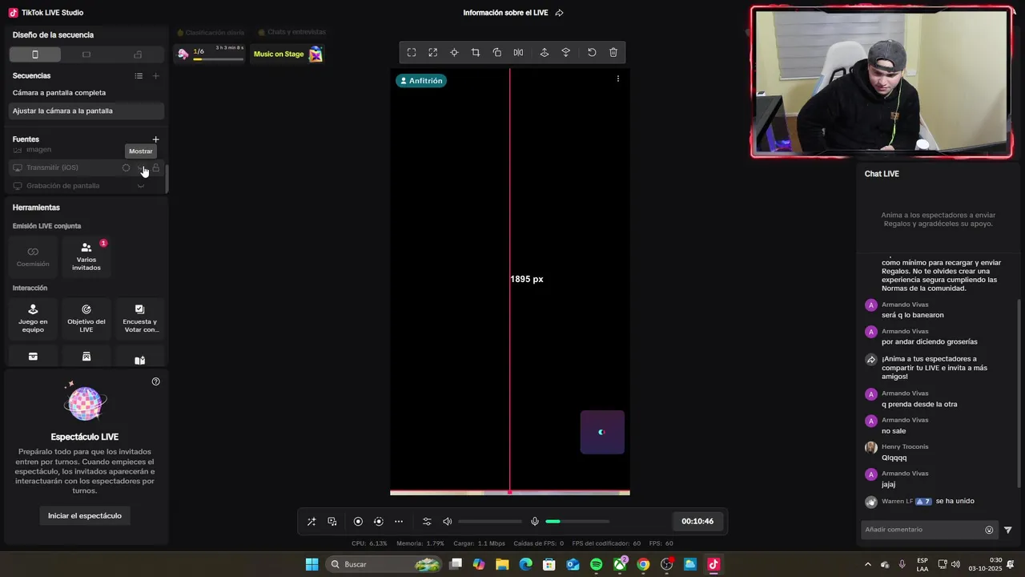Open the emoji picker in chat
The height and width of the screenshot is (577, 1025).
[989, 530]
